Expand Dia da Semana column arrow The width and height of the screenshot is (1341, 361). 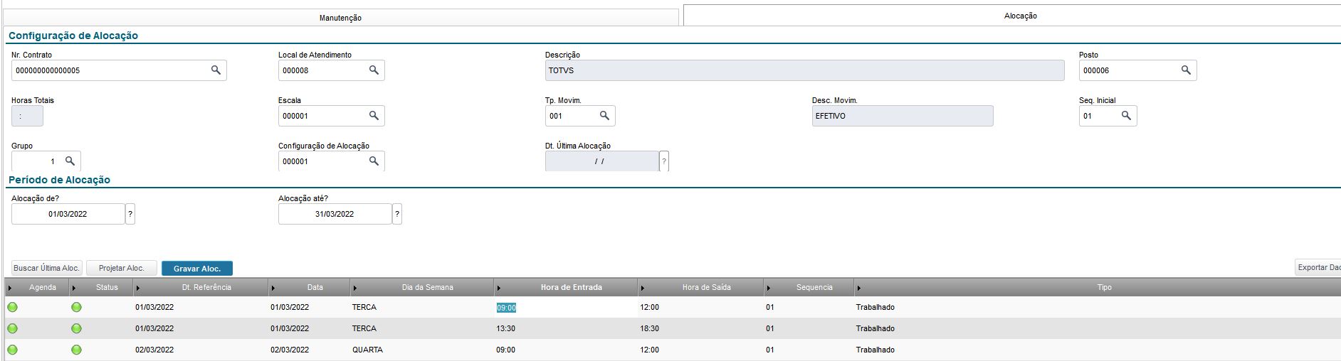[355, 288]
